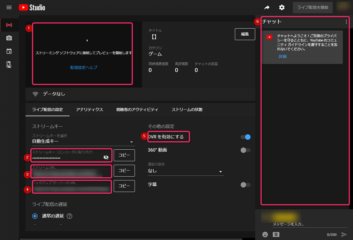Open the 遅延の追加 なし dropdown
Viewport: 353px width, 240px height.
(x=186, y=171)
